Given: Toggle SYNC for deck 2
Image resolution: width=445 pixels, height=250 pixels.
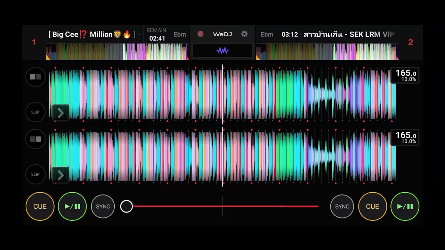Looking at the screenshot, I should (342, 206).
